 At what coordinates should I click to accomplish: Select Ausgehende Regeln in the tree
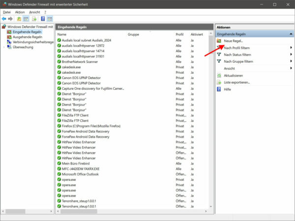tap(28, 37)
